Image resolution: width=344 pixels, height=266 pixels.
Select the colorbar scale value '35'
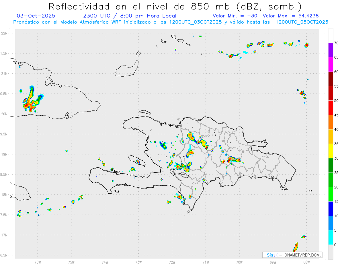pyautogui.click(x=337, y=144)
